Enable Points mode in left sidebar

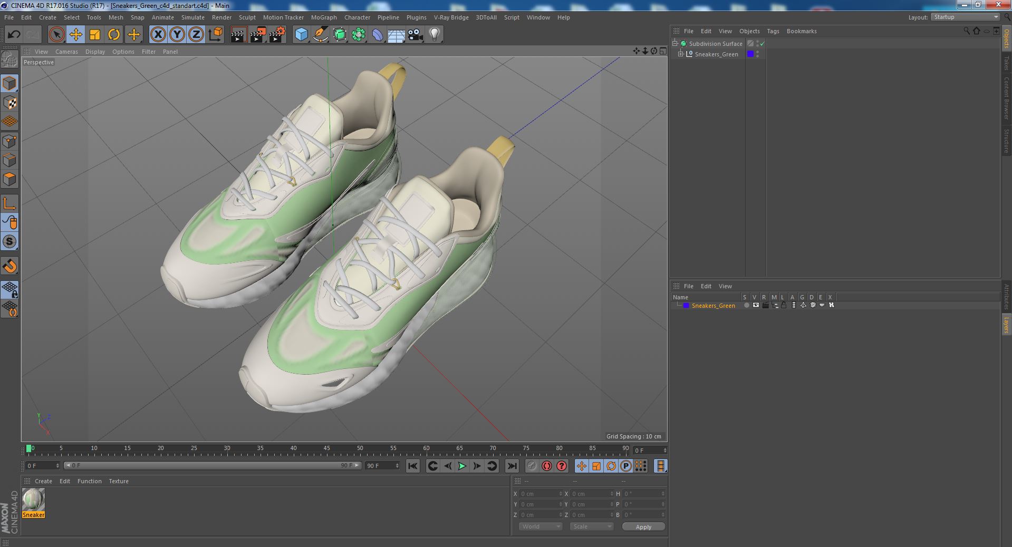(x=9, y=141)
